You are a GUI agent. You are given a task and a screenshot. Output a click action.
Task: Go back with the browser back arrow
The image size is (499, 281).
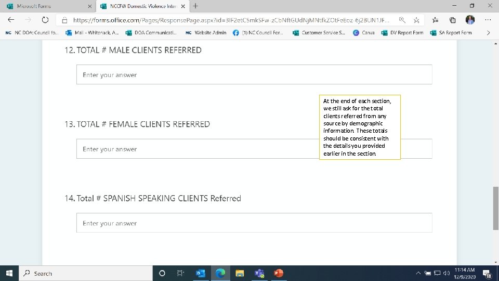pos(11,20)
